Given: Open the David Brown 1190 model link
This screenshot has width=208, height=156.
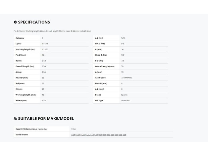Looking at the screenshot, I should click(73, 135).
